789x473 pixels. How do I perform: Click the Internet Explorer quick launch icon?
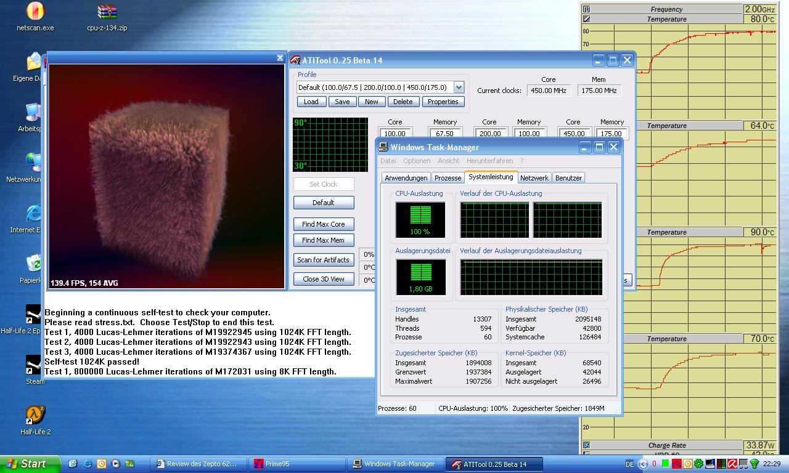tap(87, 464)
